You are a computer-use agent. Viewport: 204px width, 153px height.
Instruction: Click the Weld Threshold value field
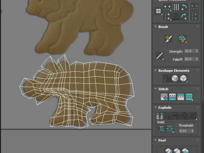point(185,131)
